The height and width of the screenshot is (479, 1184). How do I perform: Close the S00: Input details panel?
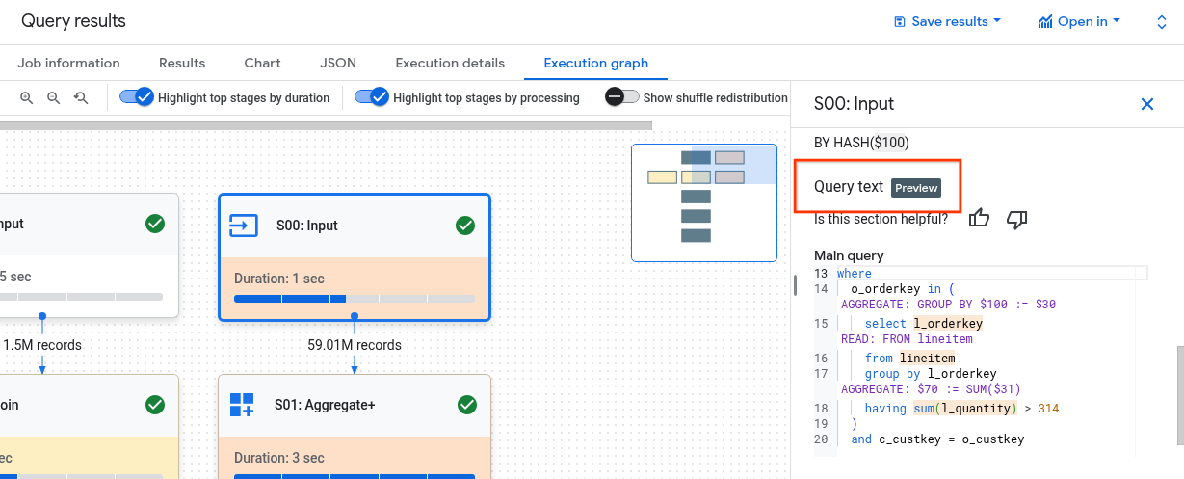[1146, 104]
